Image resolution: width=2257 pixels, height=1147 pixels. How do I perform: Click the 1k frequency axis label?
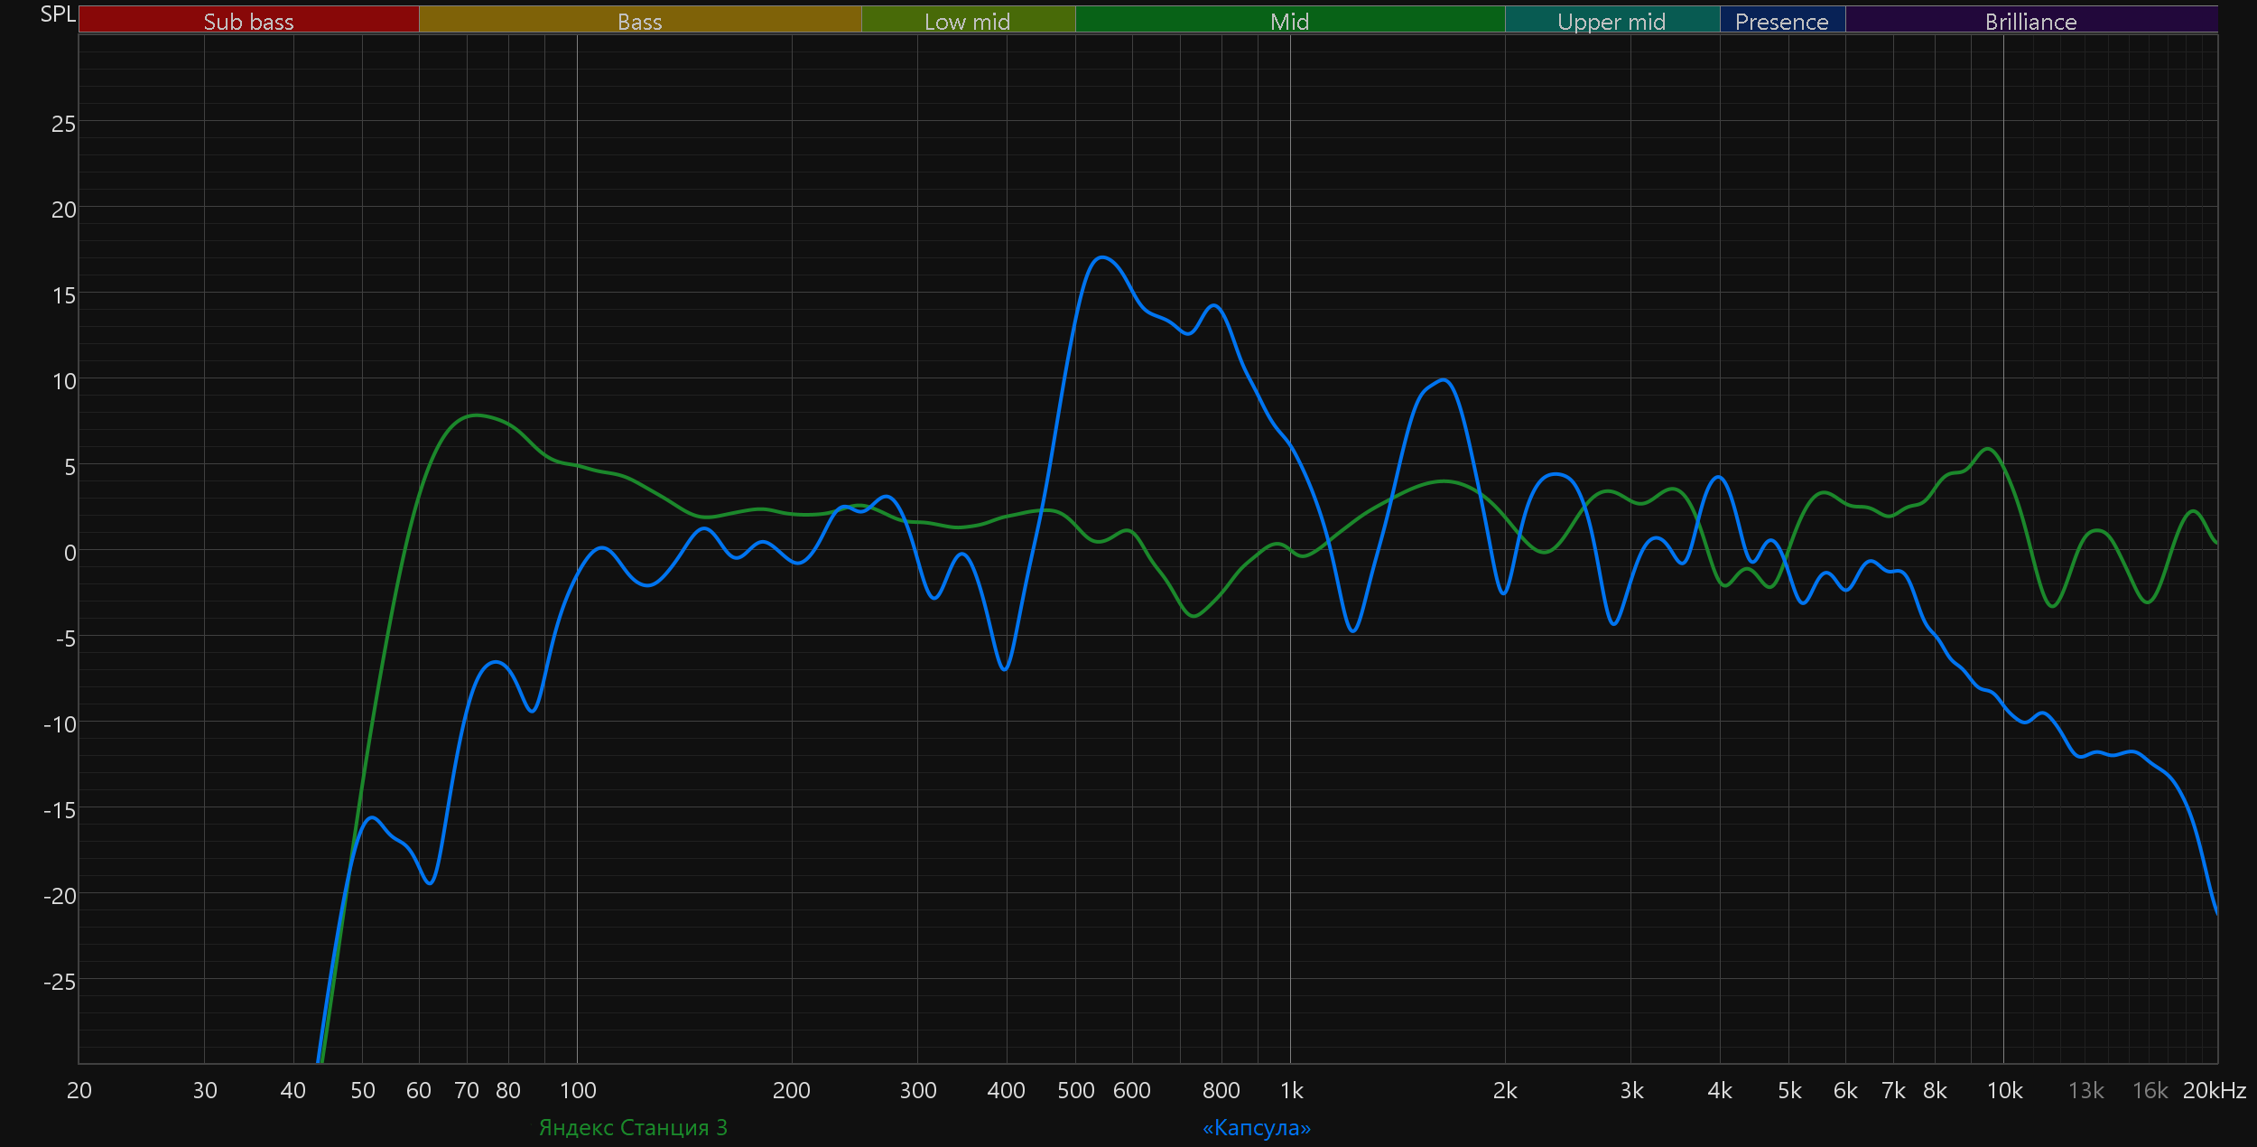[x=1291, y=1090]
